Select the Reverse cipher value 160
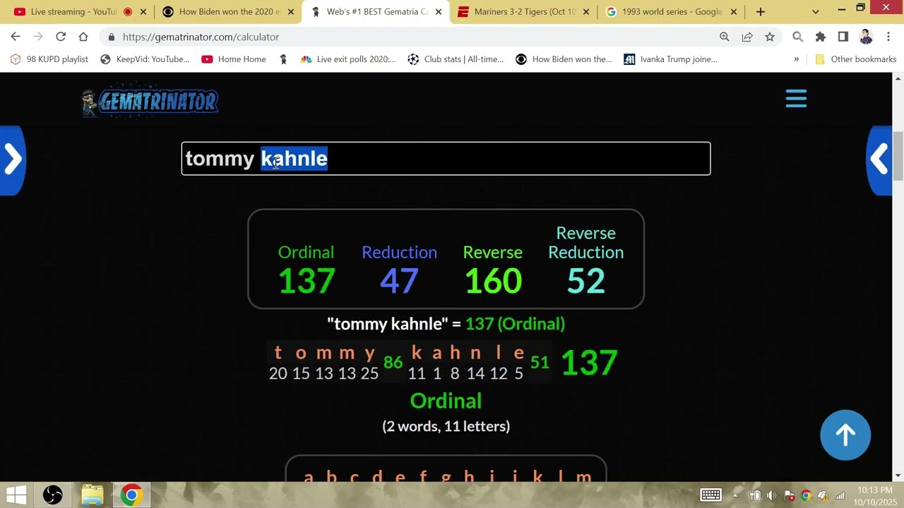 pyautogui.click(x=493, y=281)
